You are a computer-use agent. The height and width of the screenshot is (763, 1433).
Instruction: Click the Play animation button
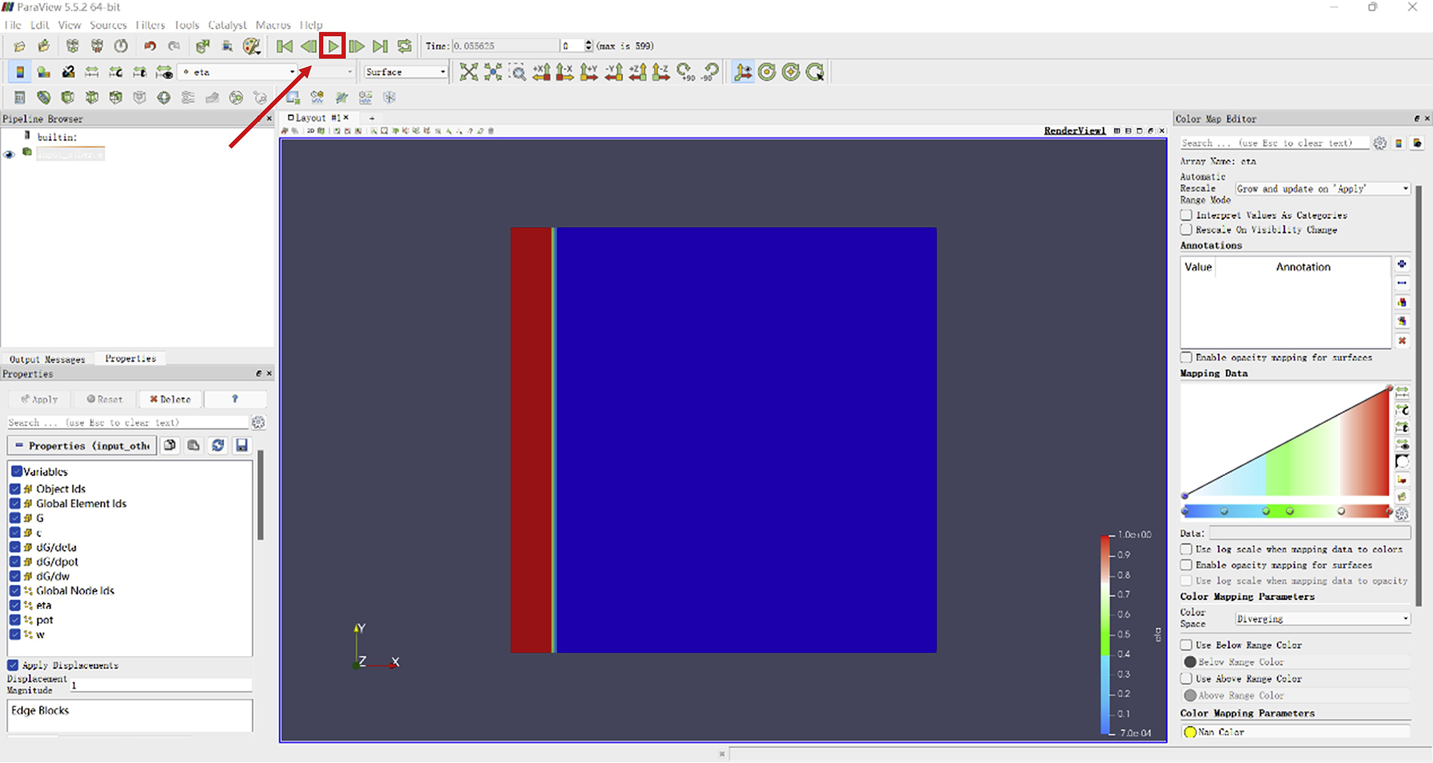333,46
